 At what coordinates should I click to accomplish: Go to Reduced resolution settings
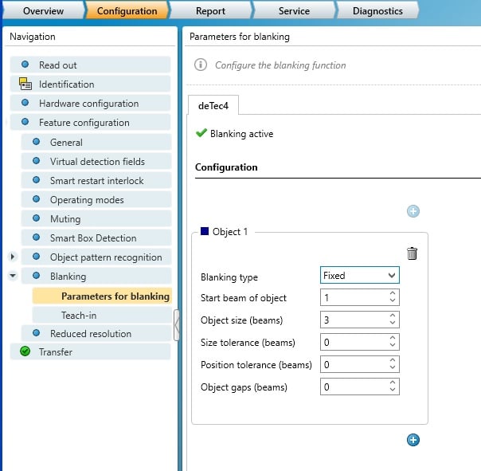coord(96,333)
